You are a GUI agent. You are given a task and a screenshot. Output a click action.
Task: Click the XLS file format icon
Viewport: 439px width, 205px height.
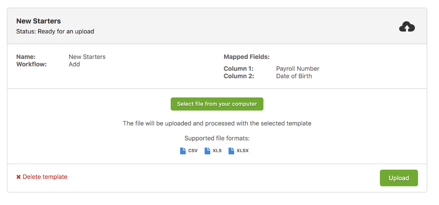[207, 151]
